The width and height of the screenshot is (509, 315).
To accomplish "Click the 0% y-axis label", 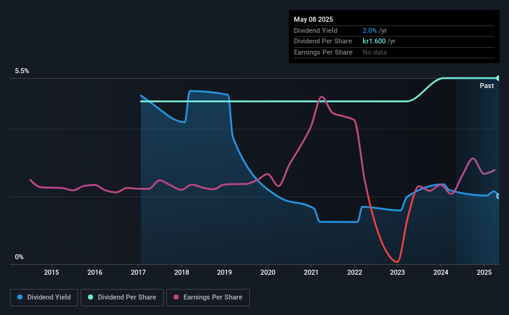I will (x=19, y=257).
